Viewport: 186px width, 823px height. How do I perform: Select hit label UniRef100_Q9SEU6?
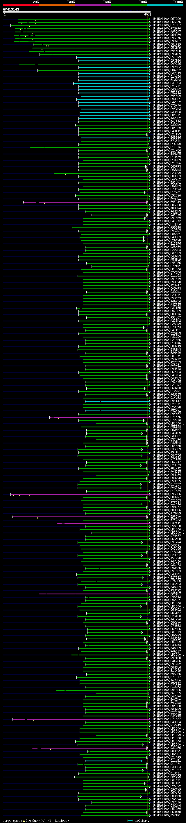pos(167,494)
